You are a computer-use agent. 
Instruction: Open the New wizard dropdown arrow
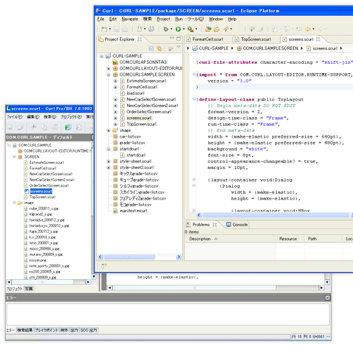pyautogui.click(x=110, y=29)
